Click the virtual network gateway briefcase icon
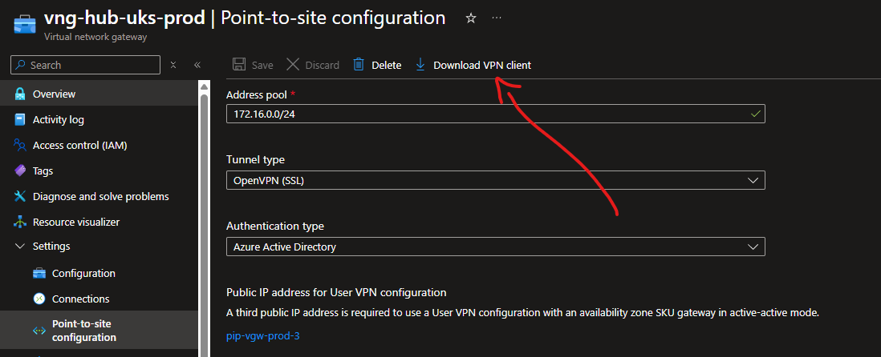 pyautogui.click(x=24, y=26)
